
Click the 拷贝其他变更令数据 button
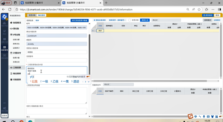[79, 20]
